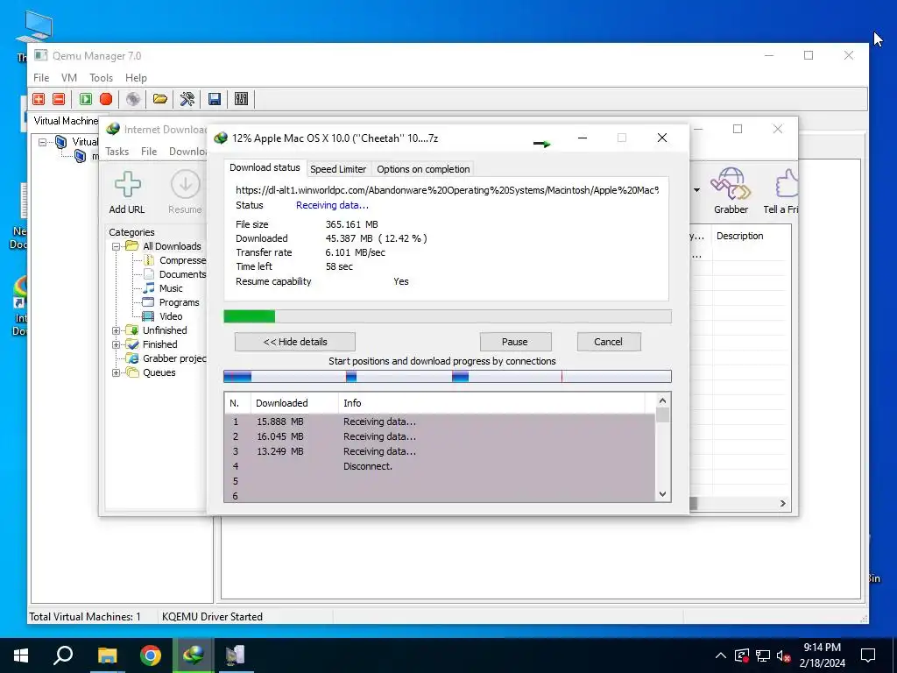Open the notifications action center

point(868,655)
